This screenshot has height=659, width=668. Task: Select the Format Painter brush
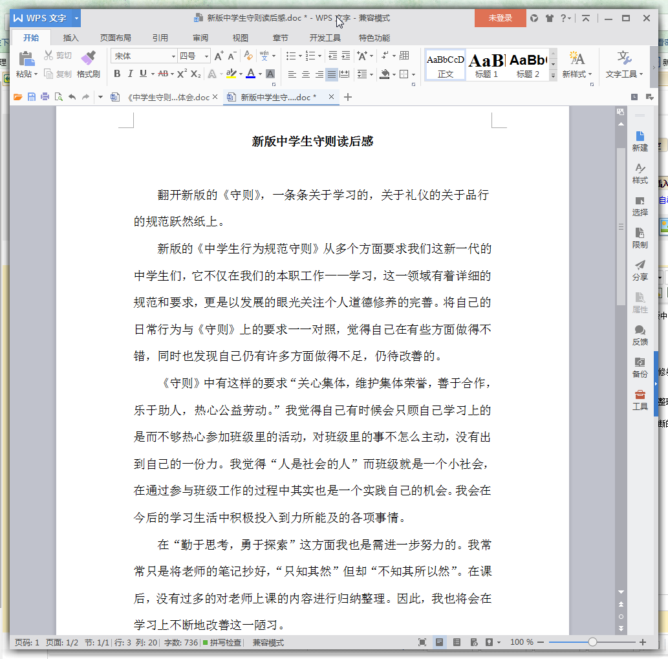pyautogui.click(x=88, y=58)
